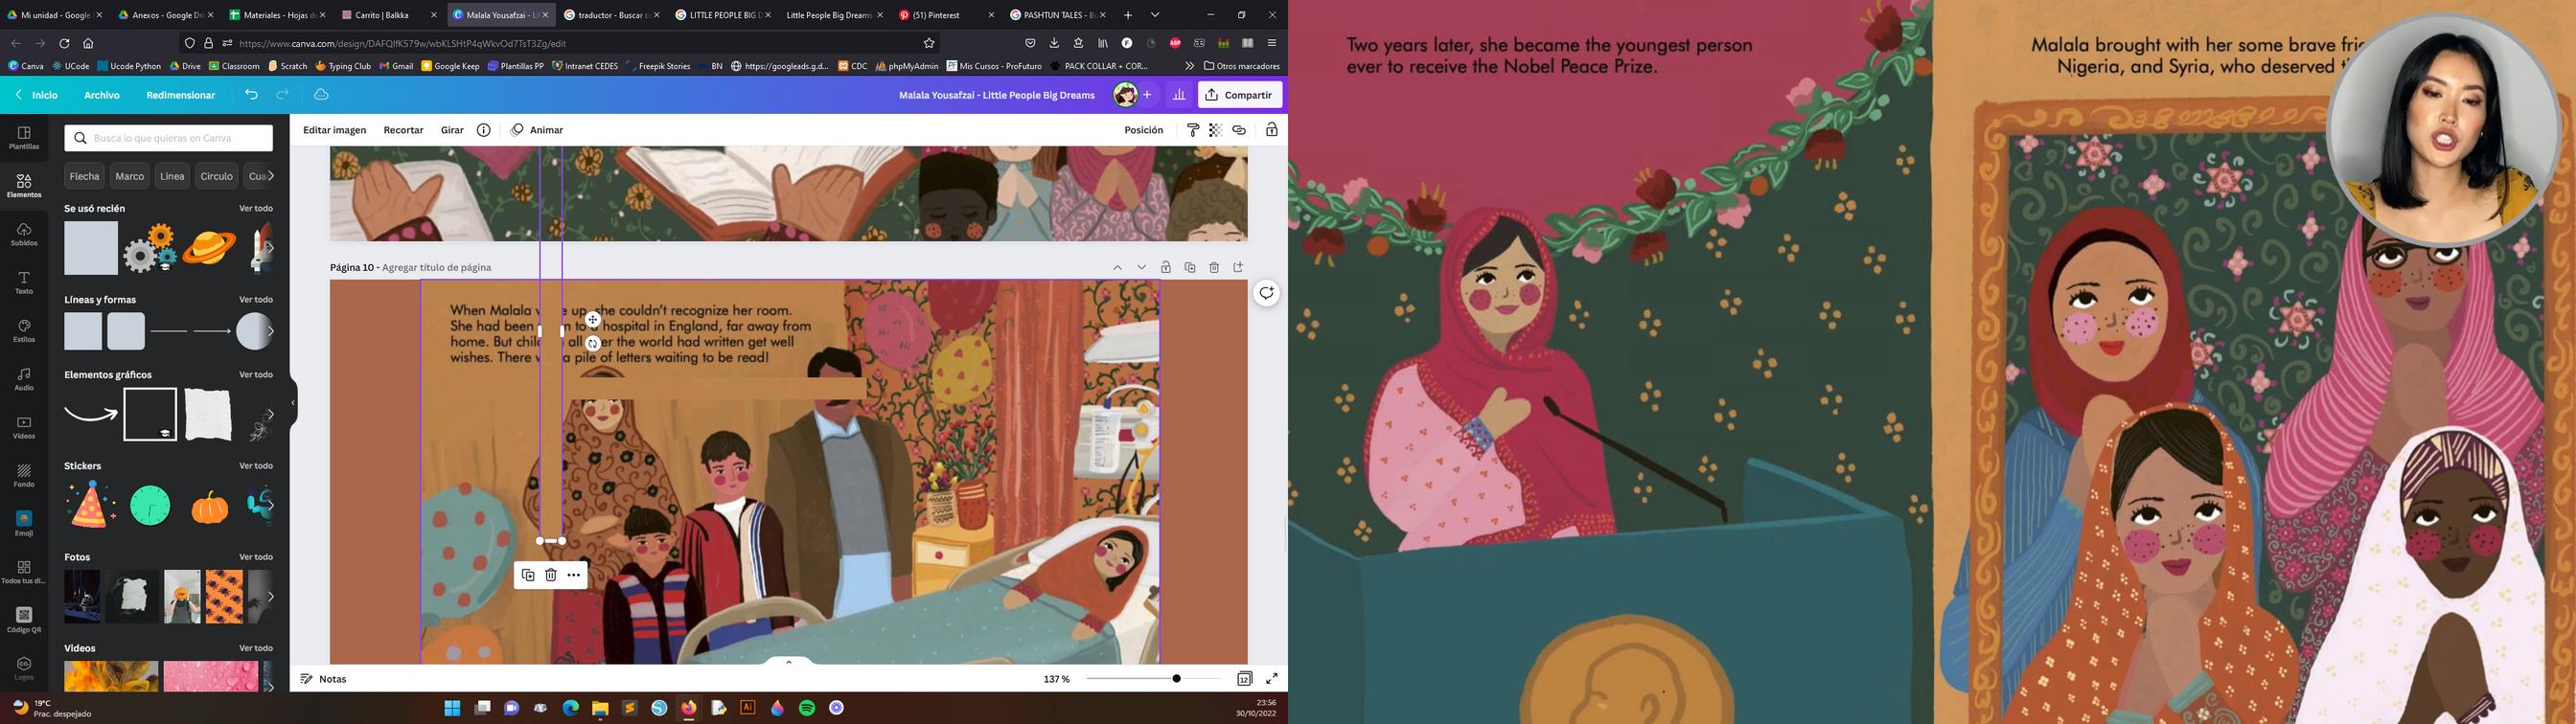Show more Stickers with the arrow

pyautogui.click(x=268, y=505)
